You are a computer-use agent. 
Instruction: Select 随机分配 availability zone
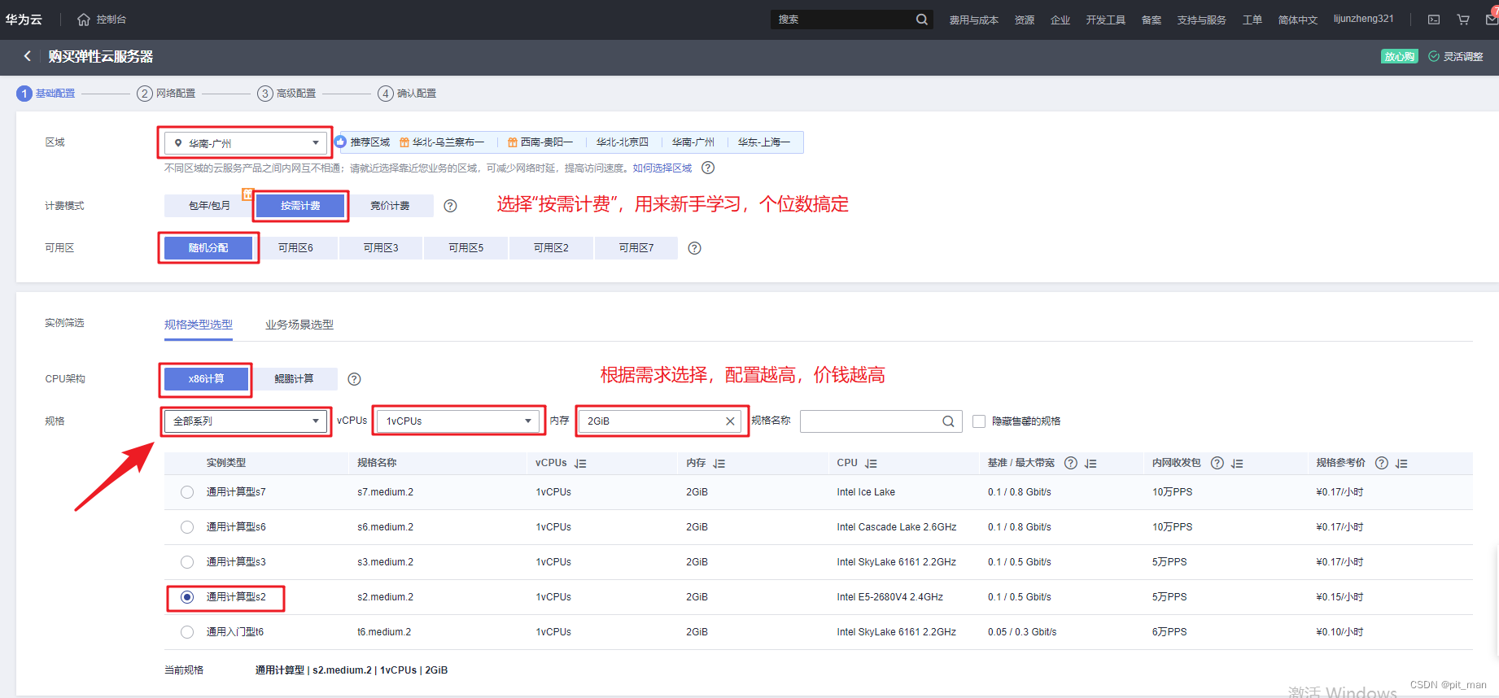[208, 248]
